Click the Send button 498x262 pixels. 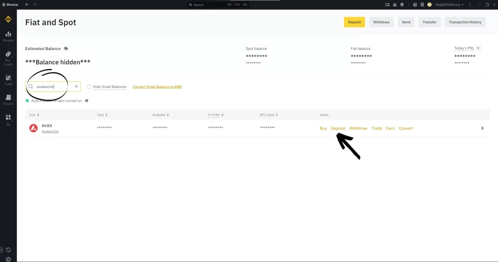click(406, 22)
